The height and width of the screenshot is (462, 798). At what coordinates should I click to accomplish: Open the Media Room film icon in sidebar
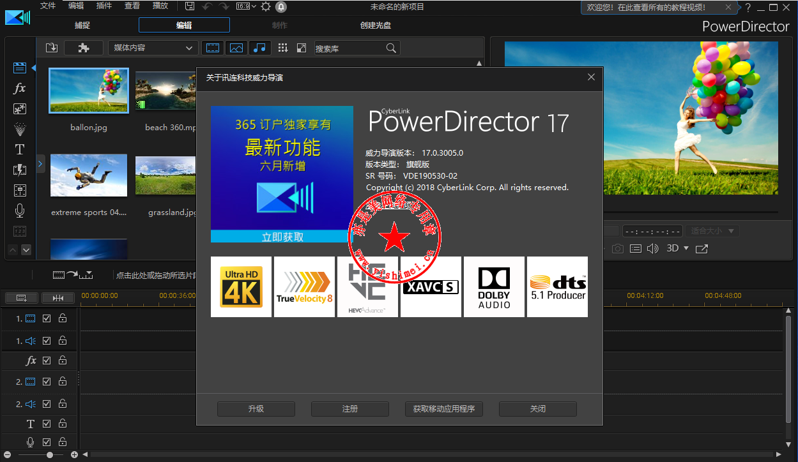(20, 68)
